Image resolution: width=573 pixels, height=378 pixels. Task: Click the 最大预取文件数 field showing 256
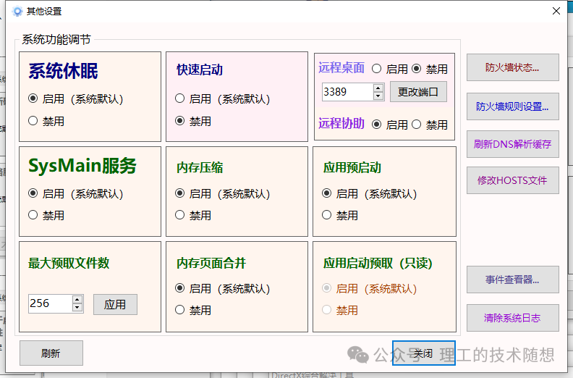50,303
